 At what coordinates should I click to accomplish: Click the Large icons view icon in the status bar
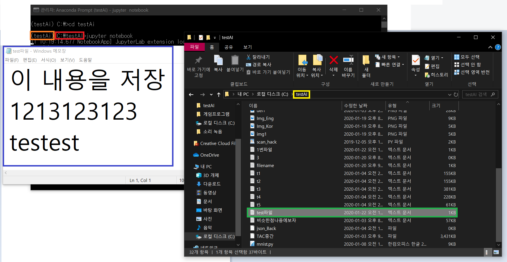(496, 252)
